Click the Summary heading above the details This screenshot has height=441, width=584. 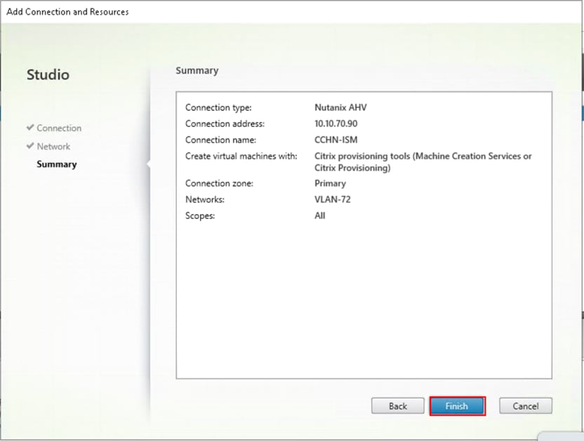[197, 70]
